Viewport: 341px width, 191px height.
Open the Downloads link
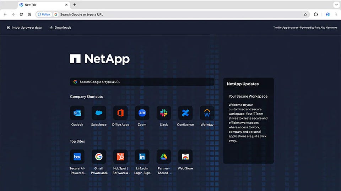[x=60, y=28]
